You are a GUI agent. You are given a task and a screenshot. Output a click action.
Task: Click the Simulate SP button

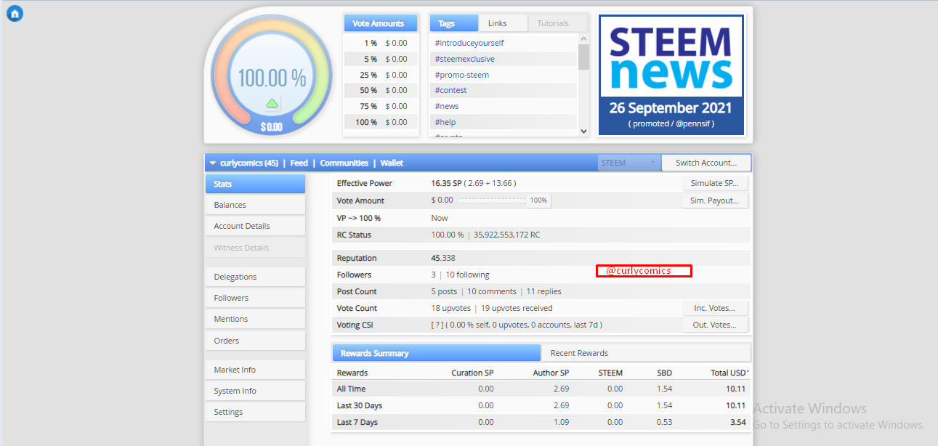(714, 183)
